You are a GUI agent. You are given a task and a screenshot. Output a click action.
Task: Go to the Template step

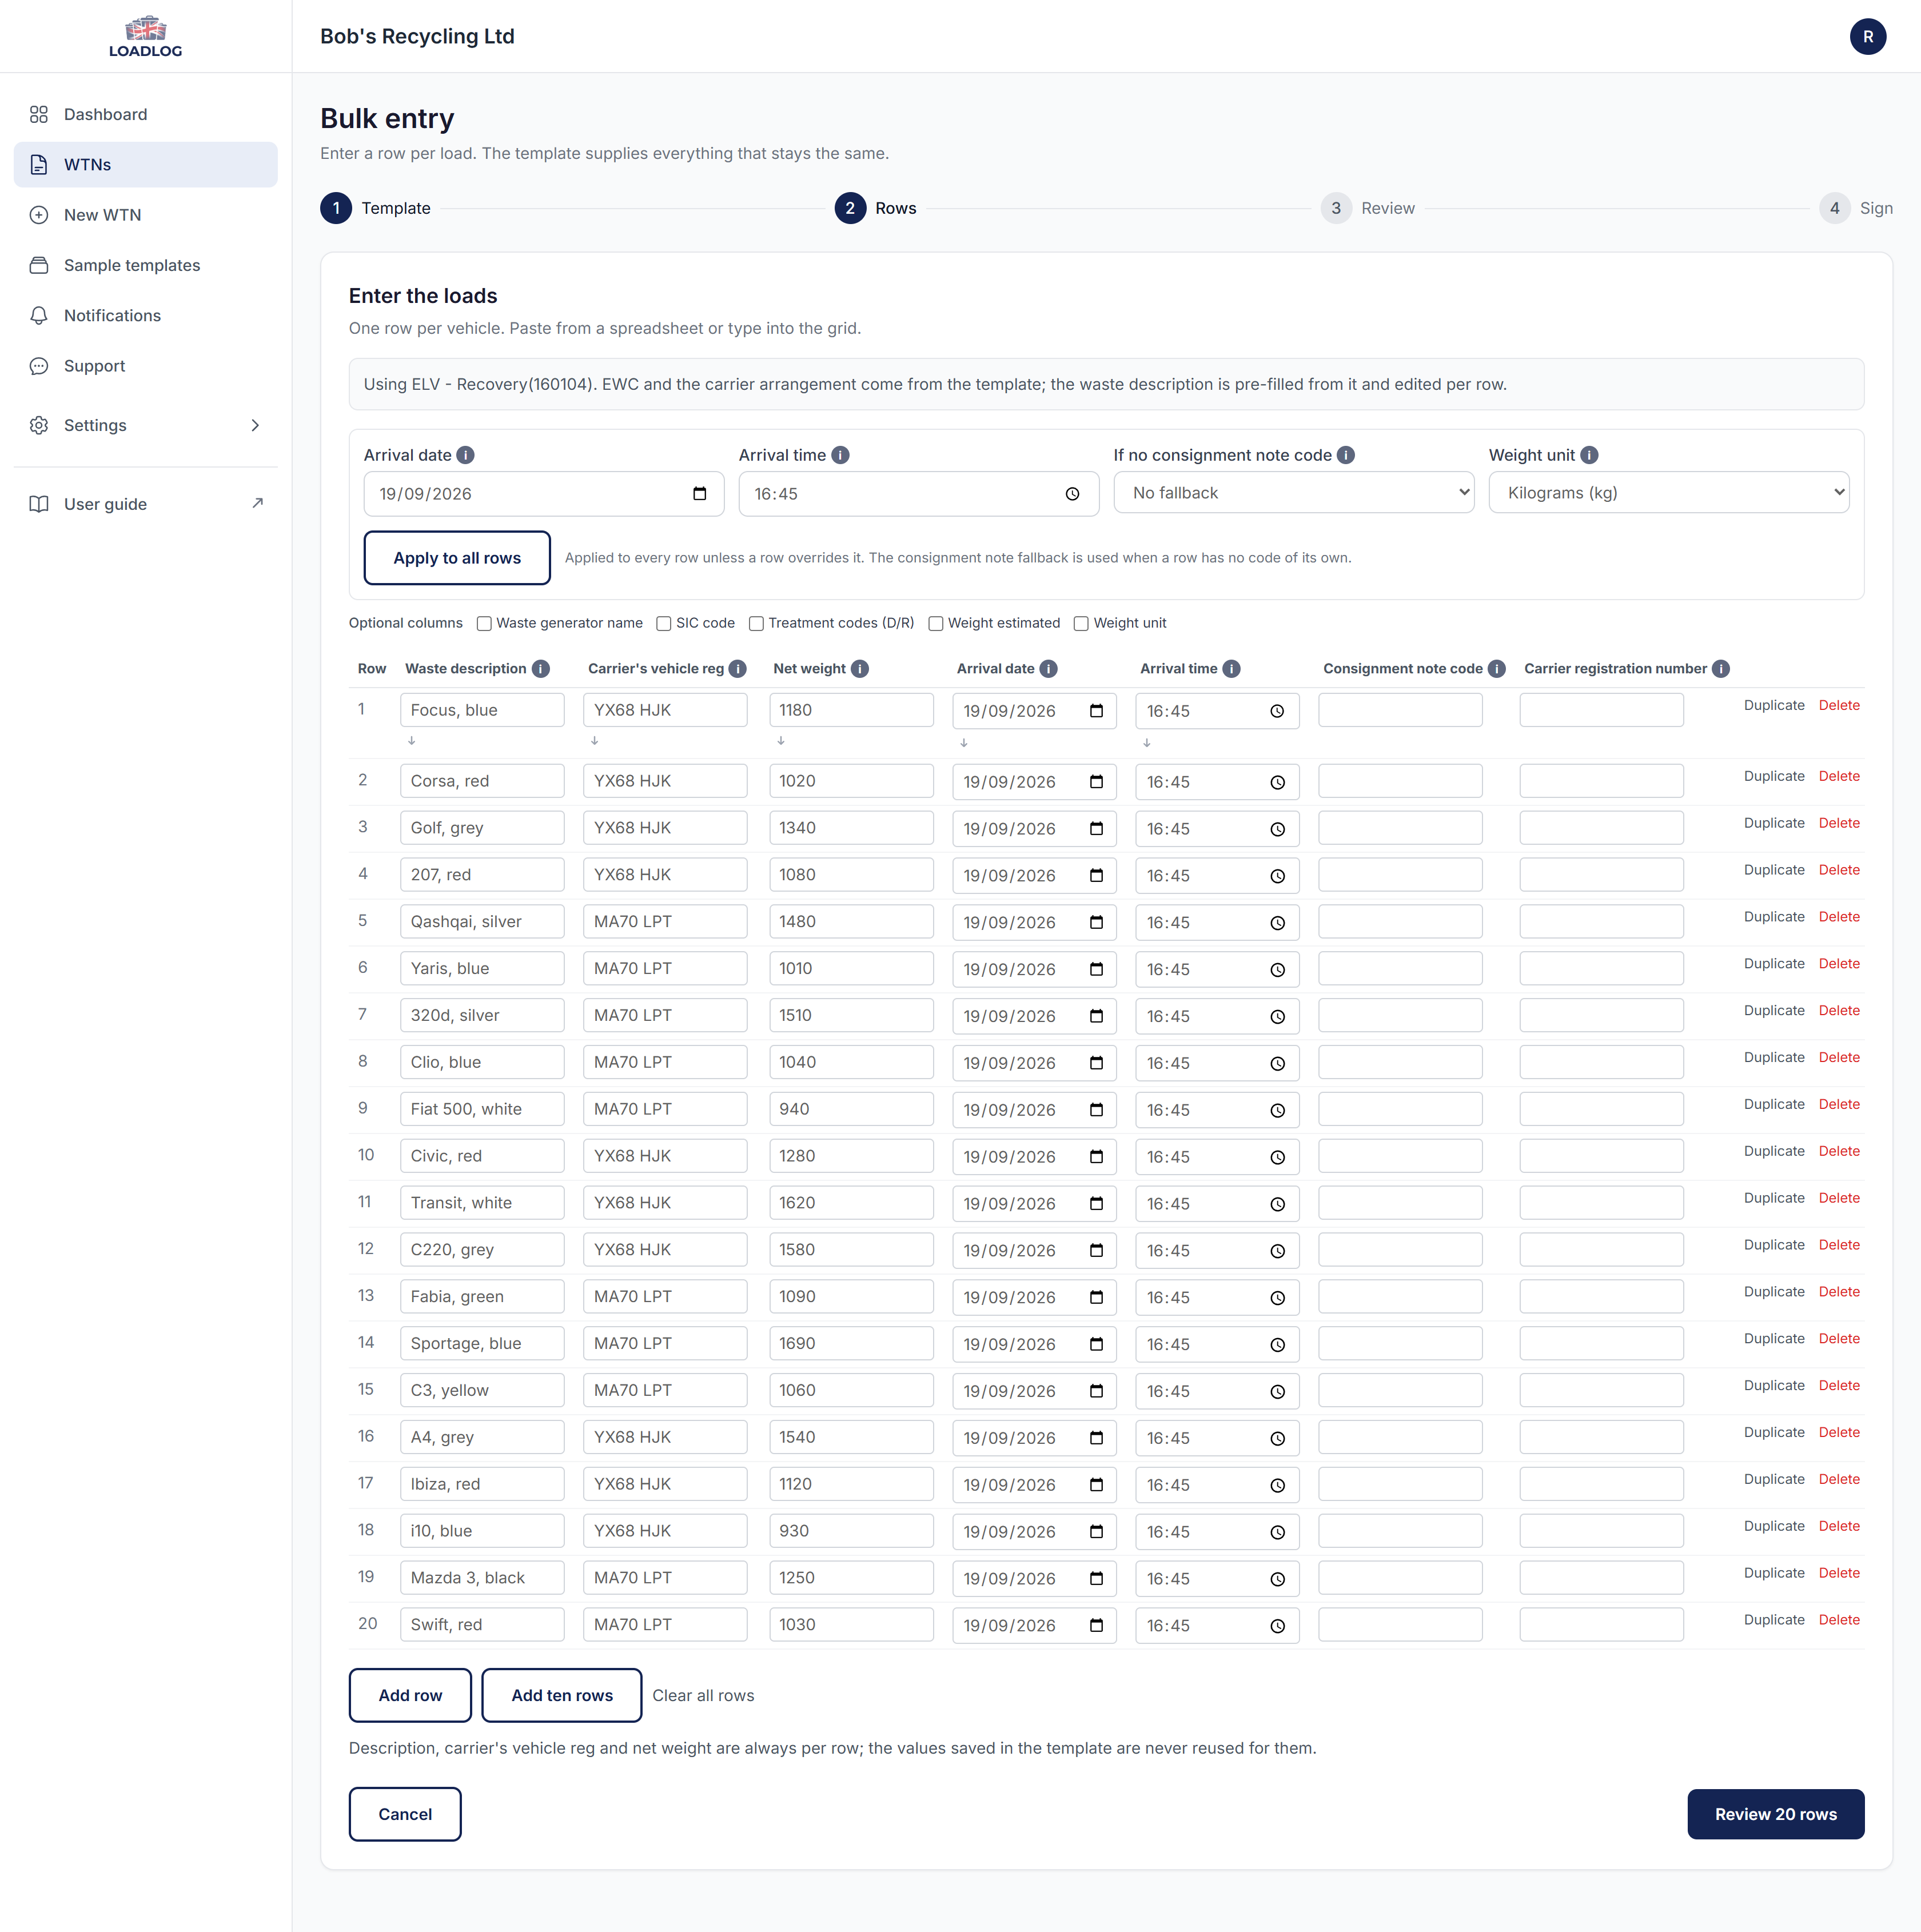376,208
